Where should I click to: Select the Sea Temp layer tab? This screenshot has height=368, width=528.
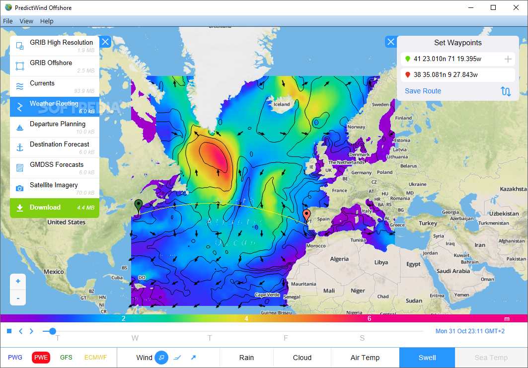491,358
